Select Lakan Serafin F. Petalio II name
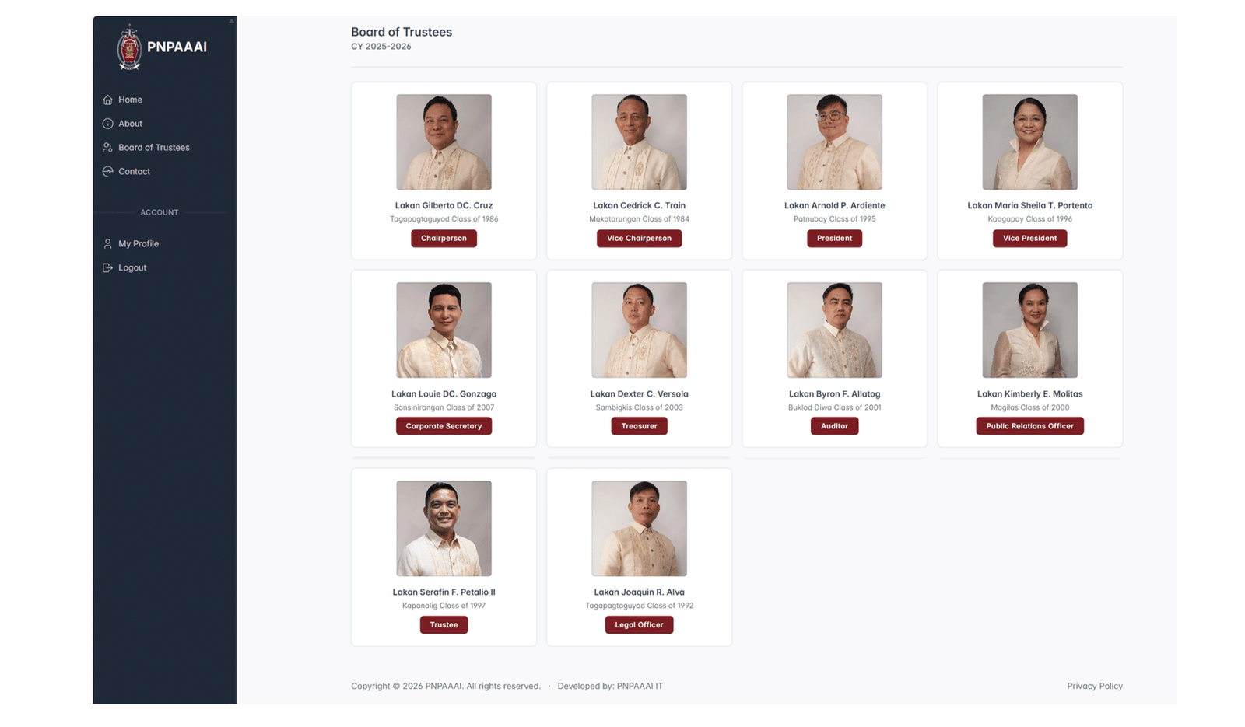This screenshot has height=727, width=1245. (444, 592)
